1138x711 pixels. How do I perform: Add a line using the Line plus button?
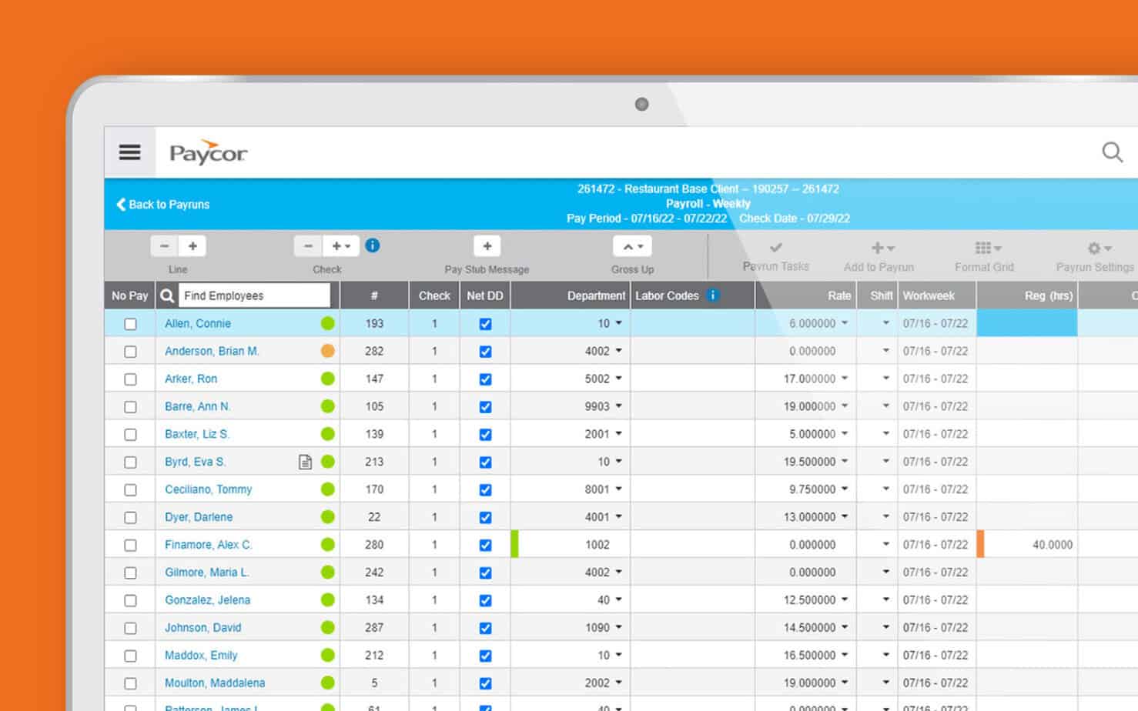coord(192,245)
